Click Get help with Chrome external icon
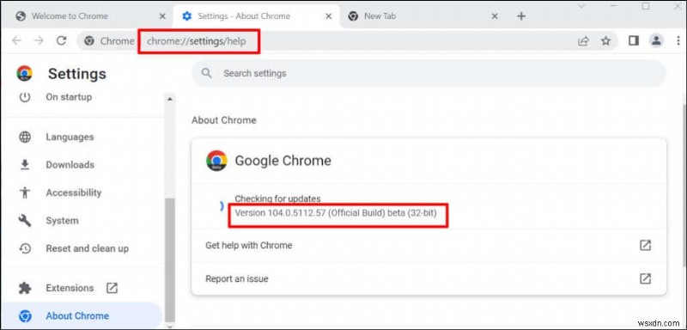 (x=645, y=246)
